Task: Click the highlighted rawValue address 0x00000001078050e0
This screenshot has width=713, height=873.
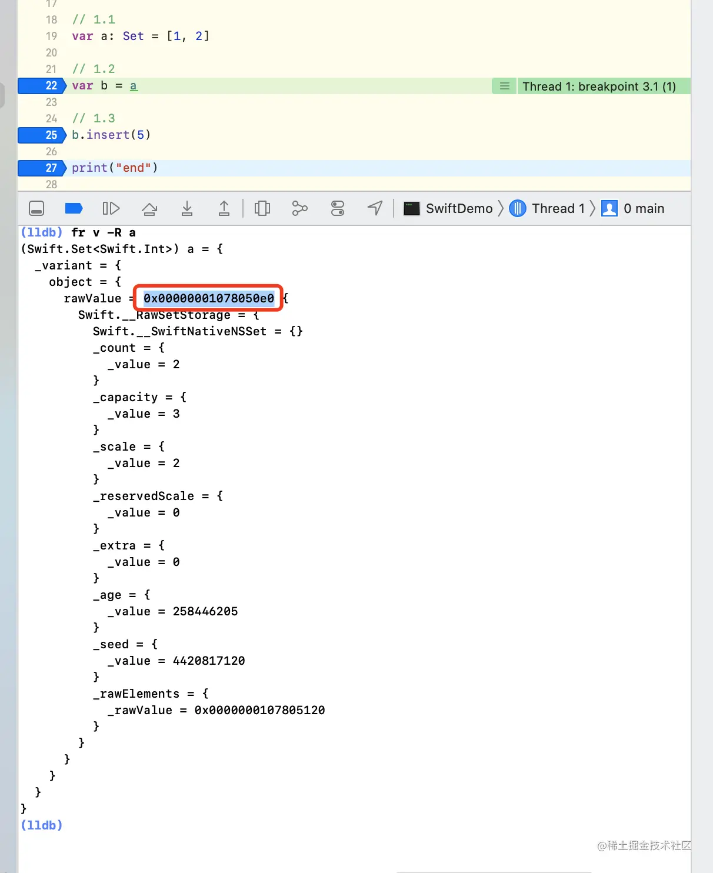Action: pos(209,298)
